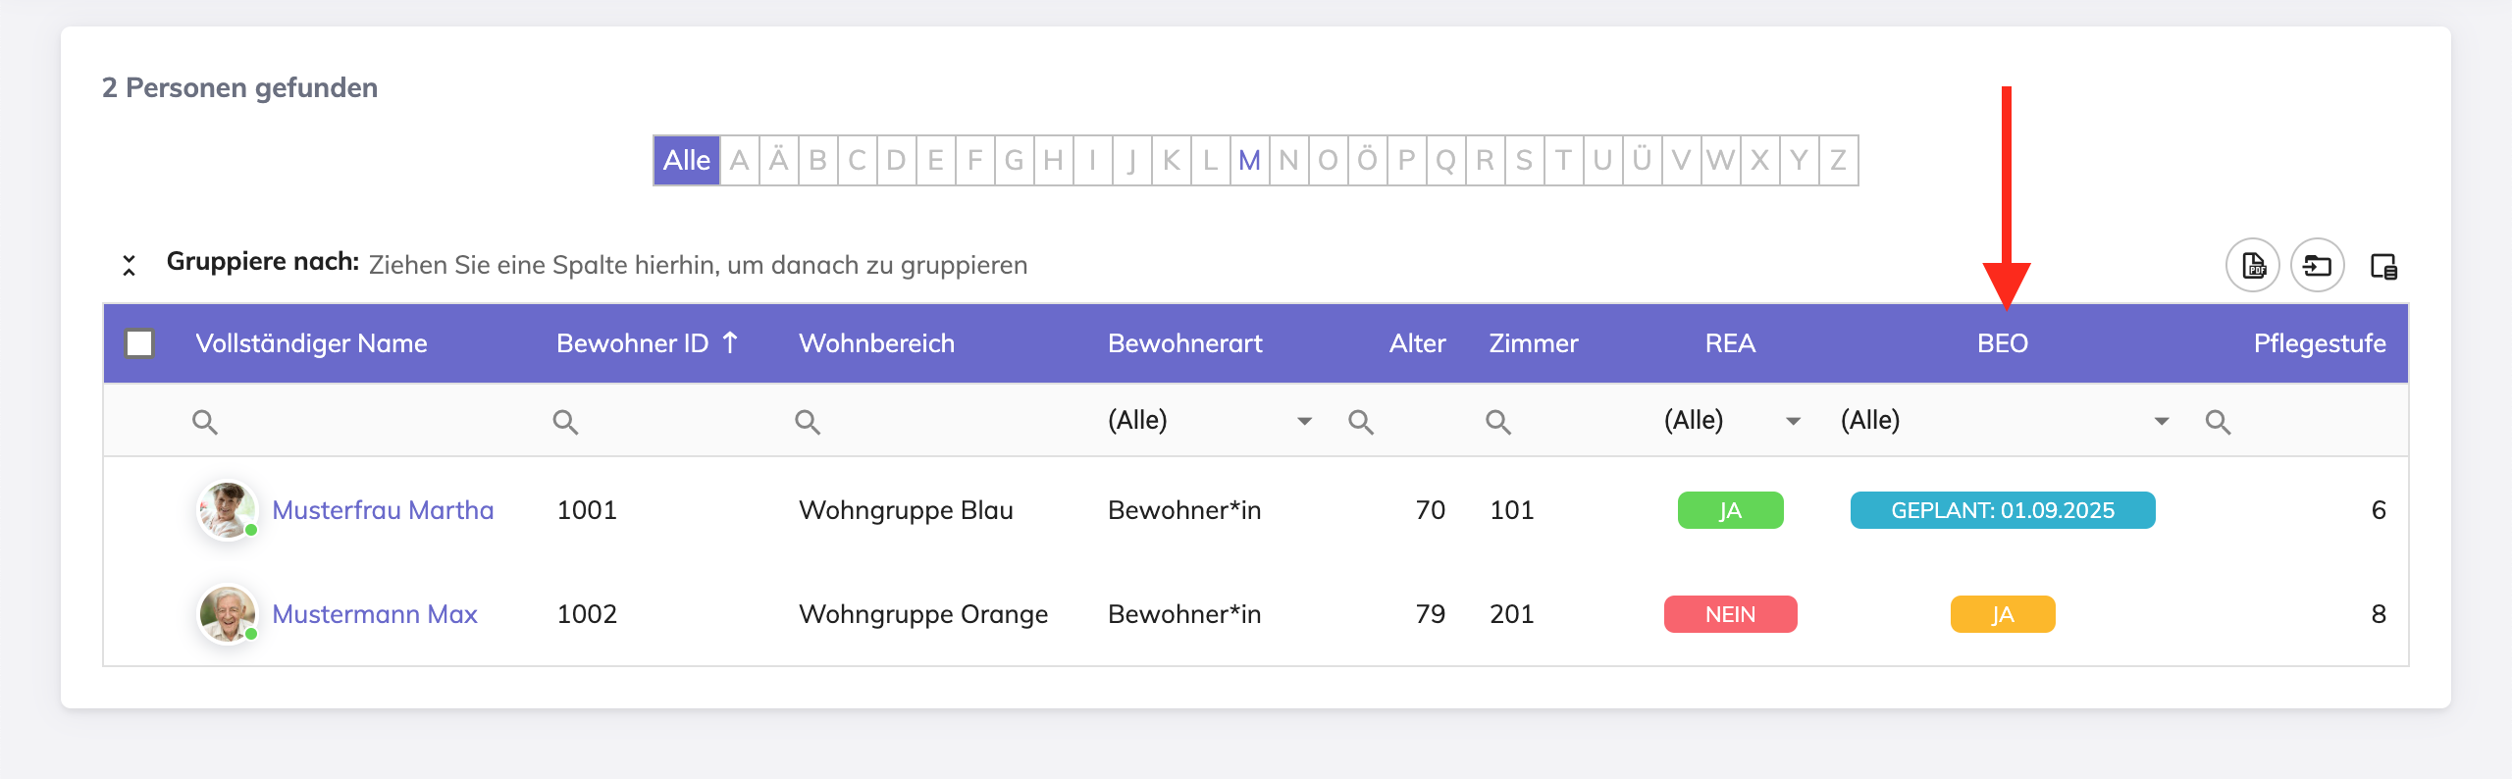Click the red NEIN REA badge
Screen dimensions: 2512x779
pyautogui.click(x=1730, y=614)
